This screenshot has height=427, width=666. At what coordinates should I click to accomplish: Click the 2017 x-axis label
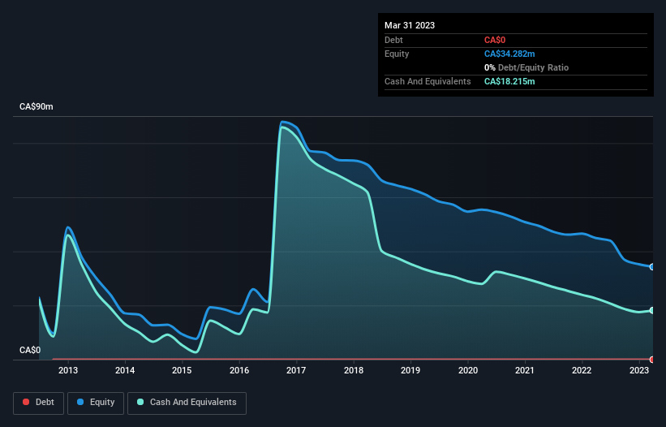click(x=296, y=370)
